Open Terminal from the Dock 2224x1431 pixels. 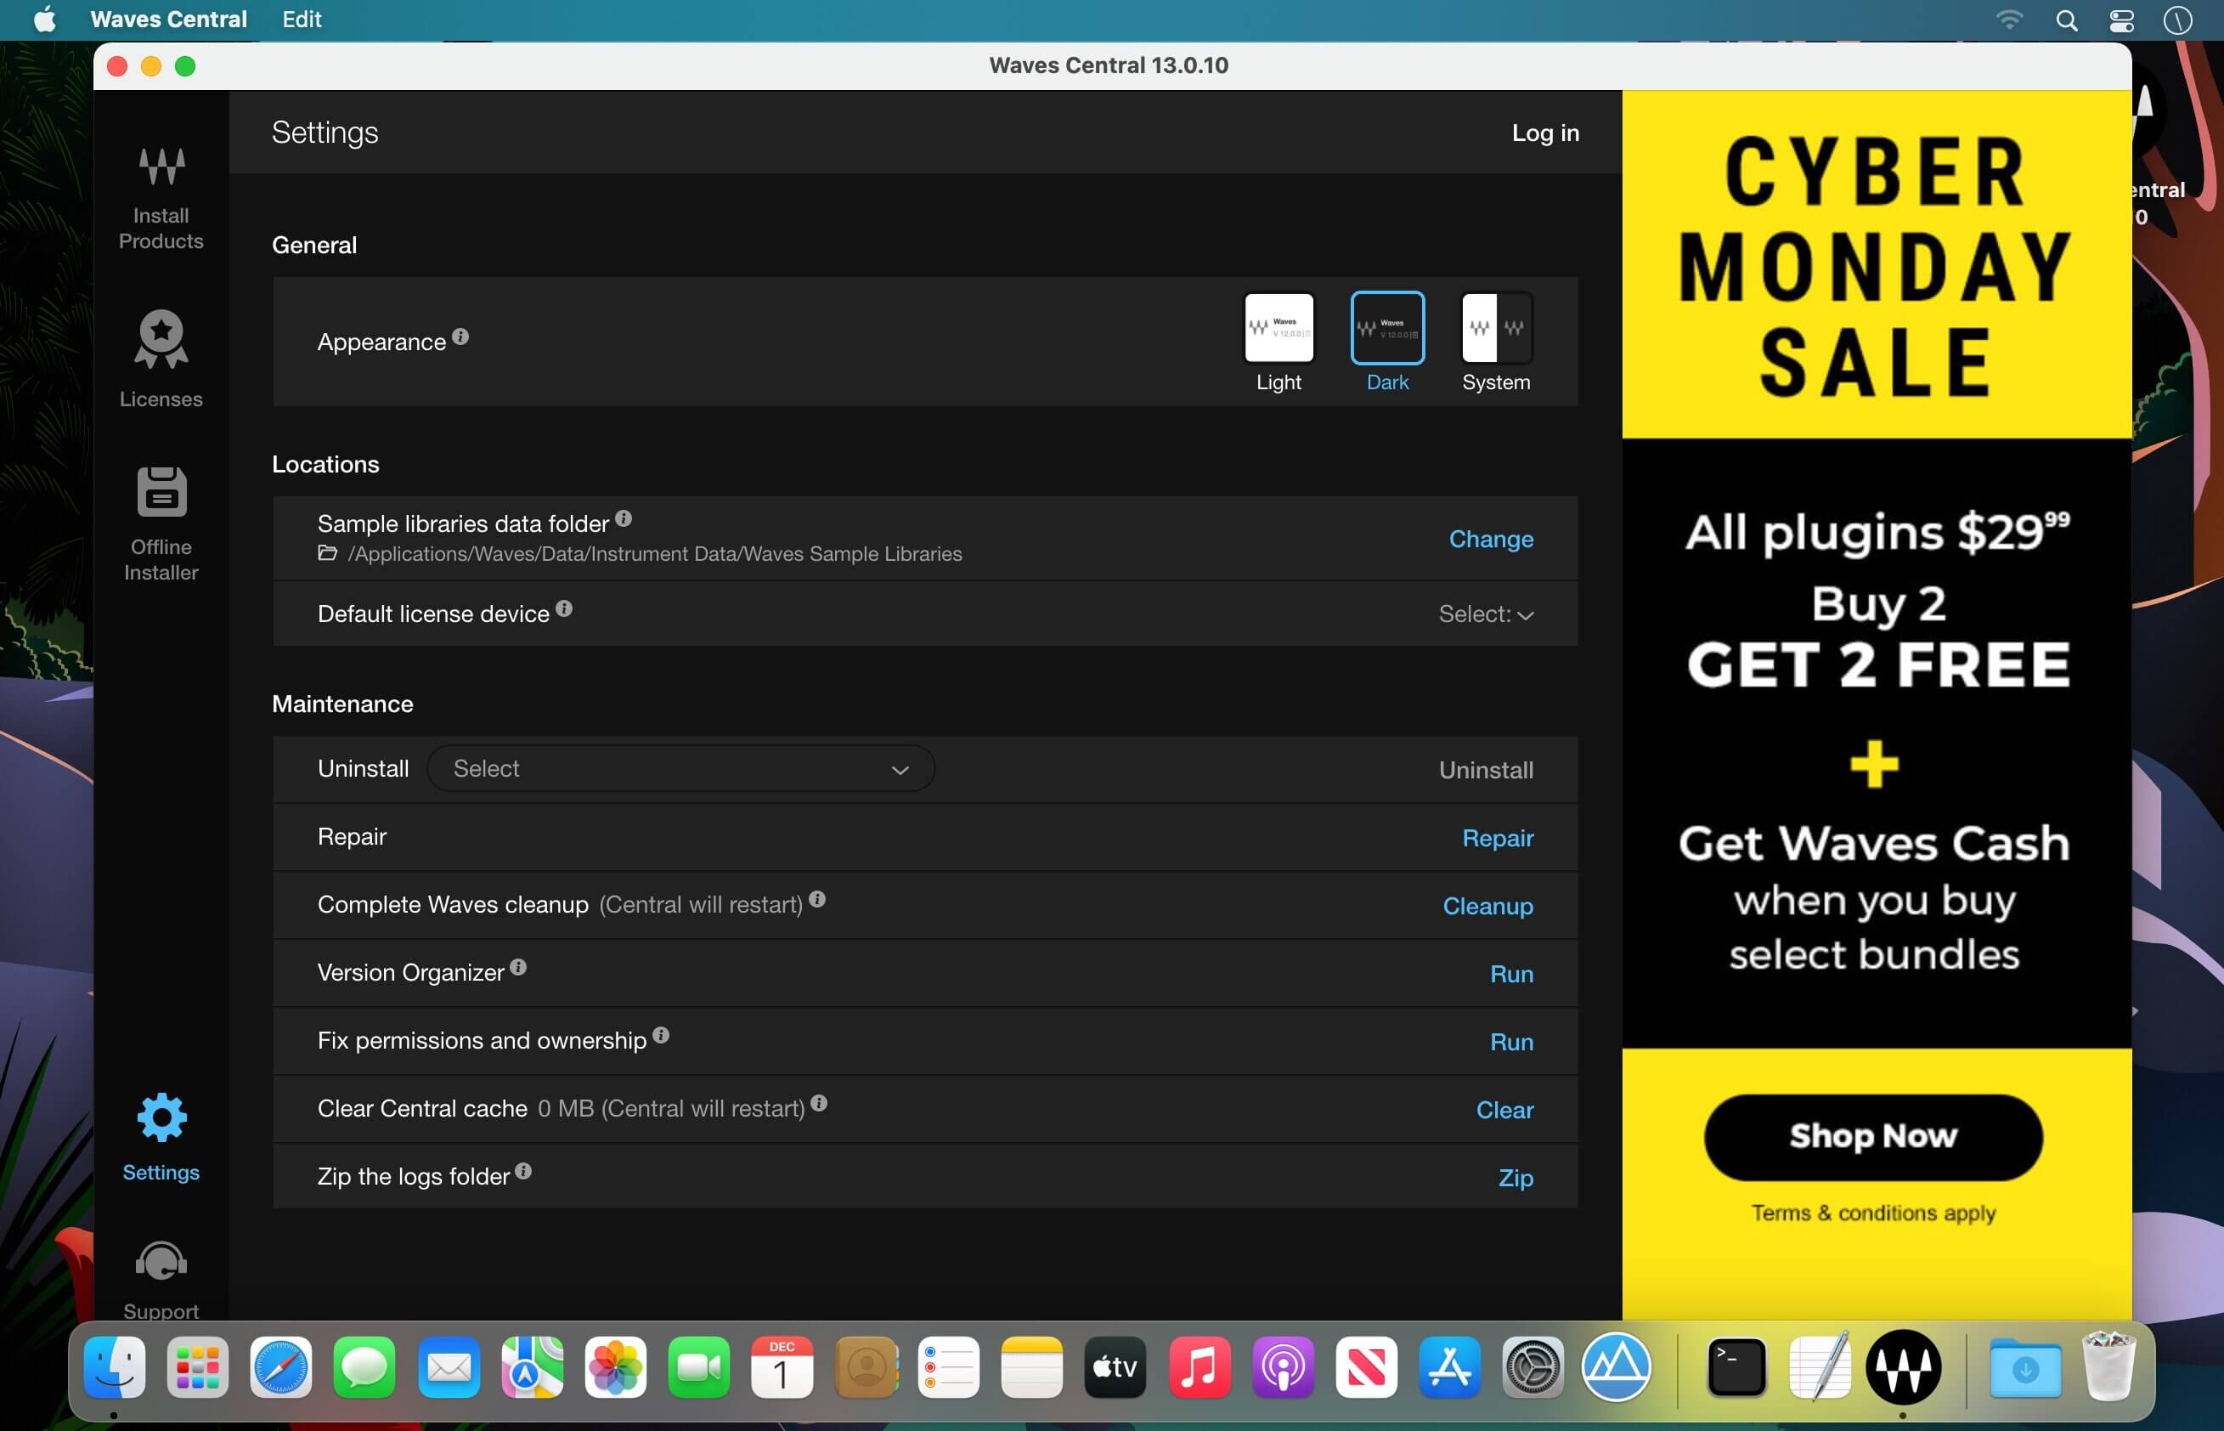tap(1736, 1367)
